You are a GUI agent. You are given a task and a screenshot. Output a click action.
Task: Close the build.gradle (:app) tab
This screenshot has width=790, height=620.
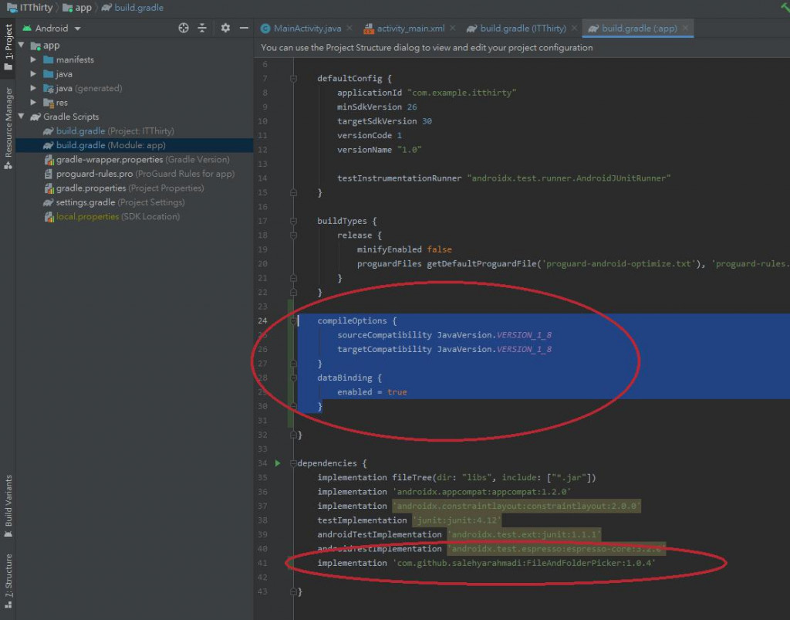point(685,29)
